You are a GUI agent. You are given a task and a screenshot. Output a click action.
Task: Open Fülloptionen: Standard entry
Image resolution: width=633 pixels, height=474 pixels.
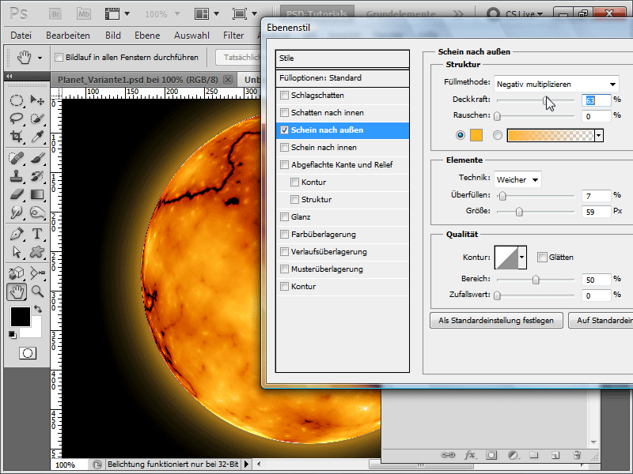tap(343, 78)
